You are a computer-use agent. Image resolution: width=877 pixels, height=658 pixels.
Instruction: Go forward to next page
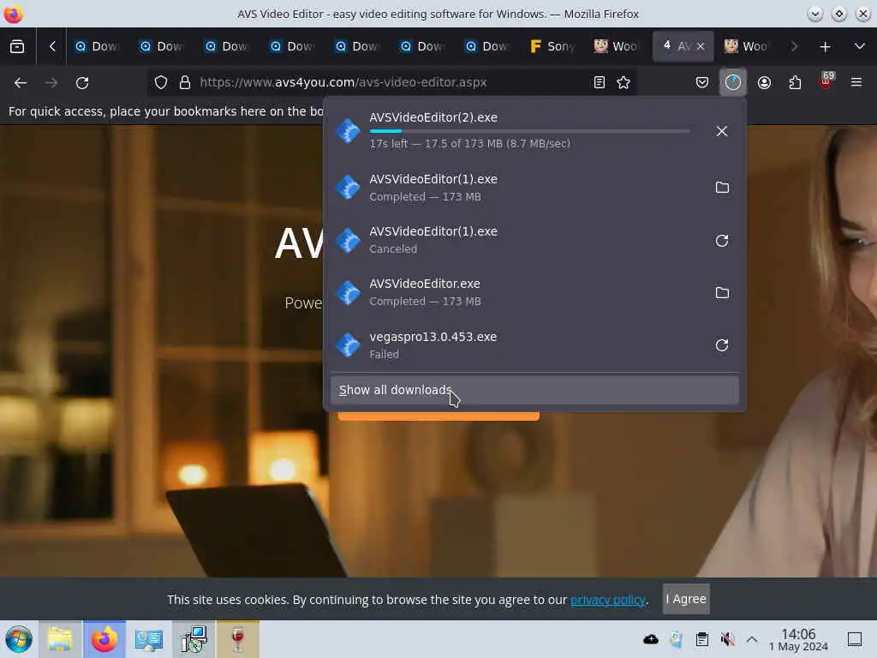(51, 83)
